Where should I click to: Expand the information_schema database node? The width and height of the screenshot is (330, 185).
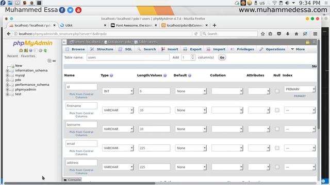point(7,71)
